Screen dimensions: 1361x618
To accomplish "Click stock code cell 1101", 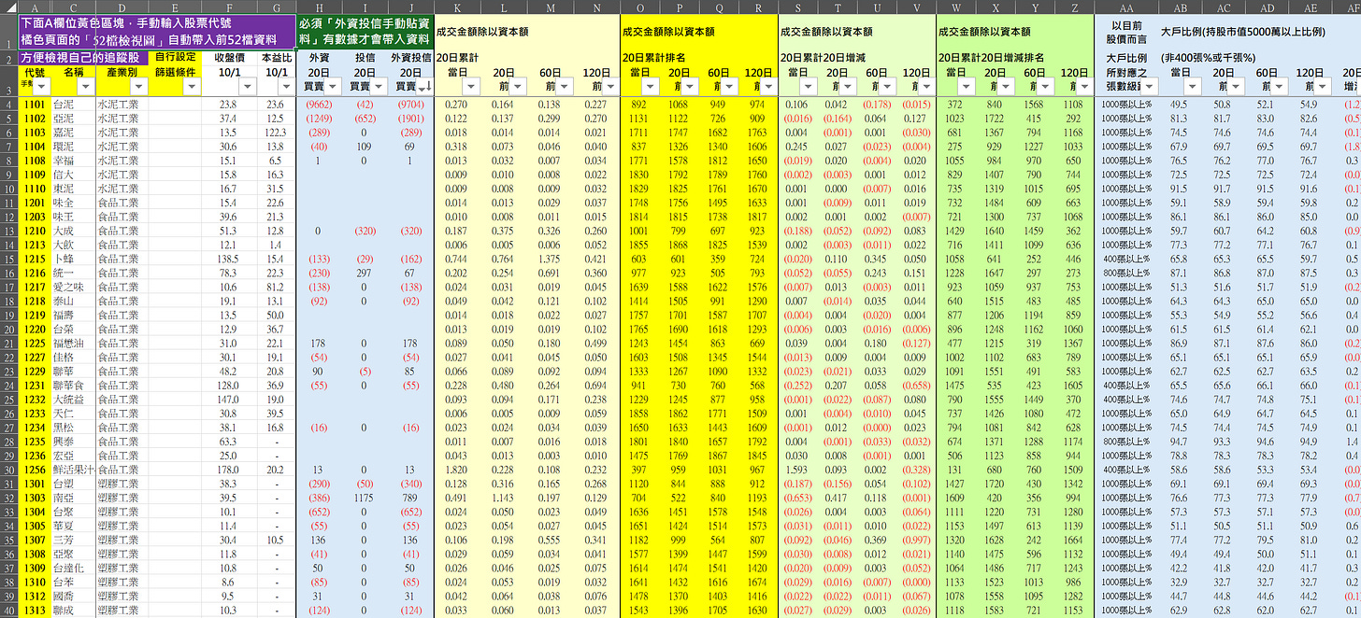I will 35,105.
